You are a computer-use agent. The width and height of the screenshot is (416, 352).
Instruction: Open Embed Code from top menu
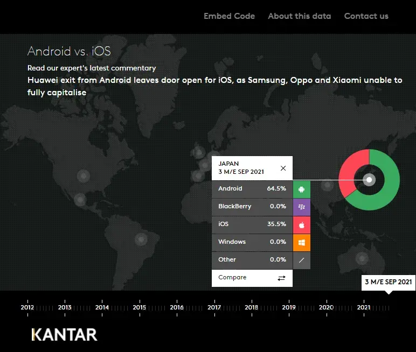pyautogui.click(x=229, y=16)
